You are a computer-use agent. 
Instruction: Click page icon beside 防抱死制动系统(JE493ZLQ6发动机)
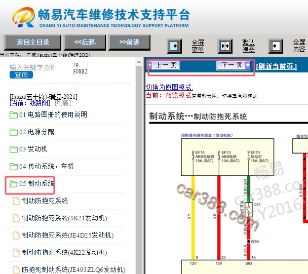(16, 269)
